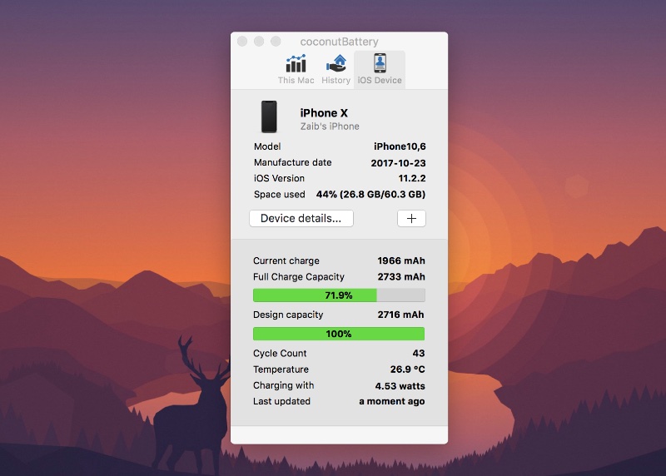The height and width of the screenshot is (476, 666).
Task: Open the This Mac chart icon
Action: coord(296,64)
